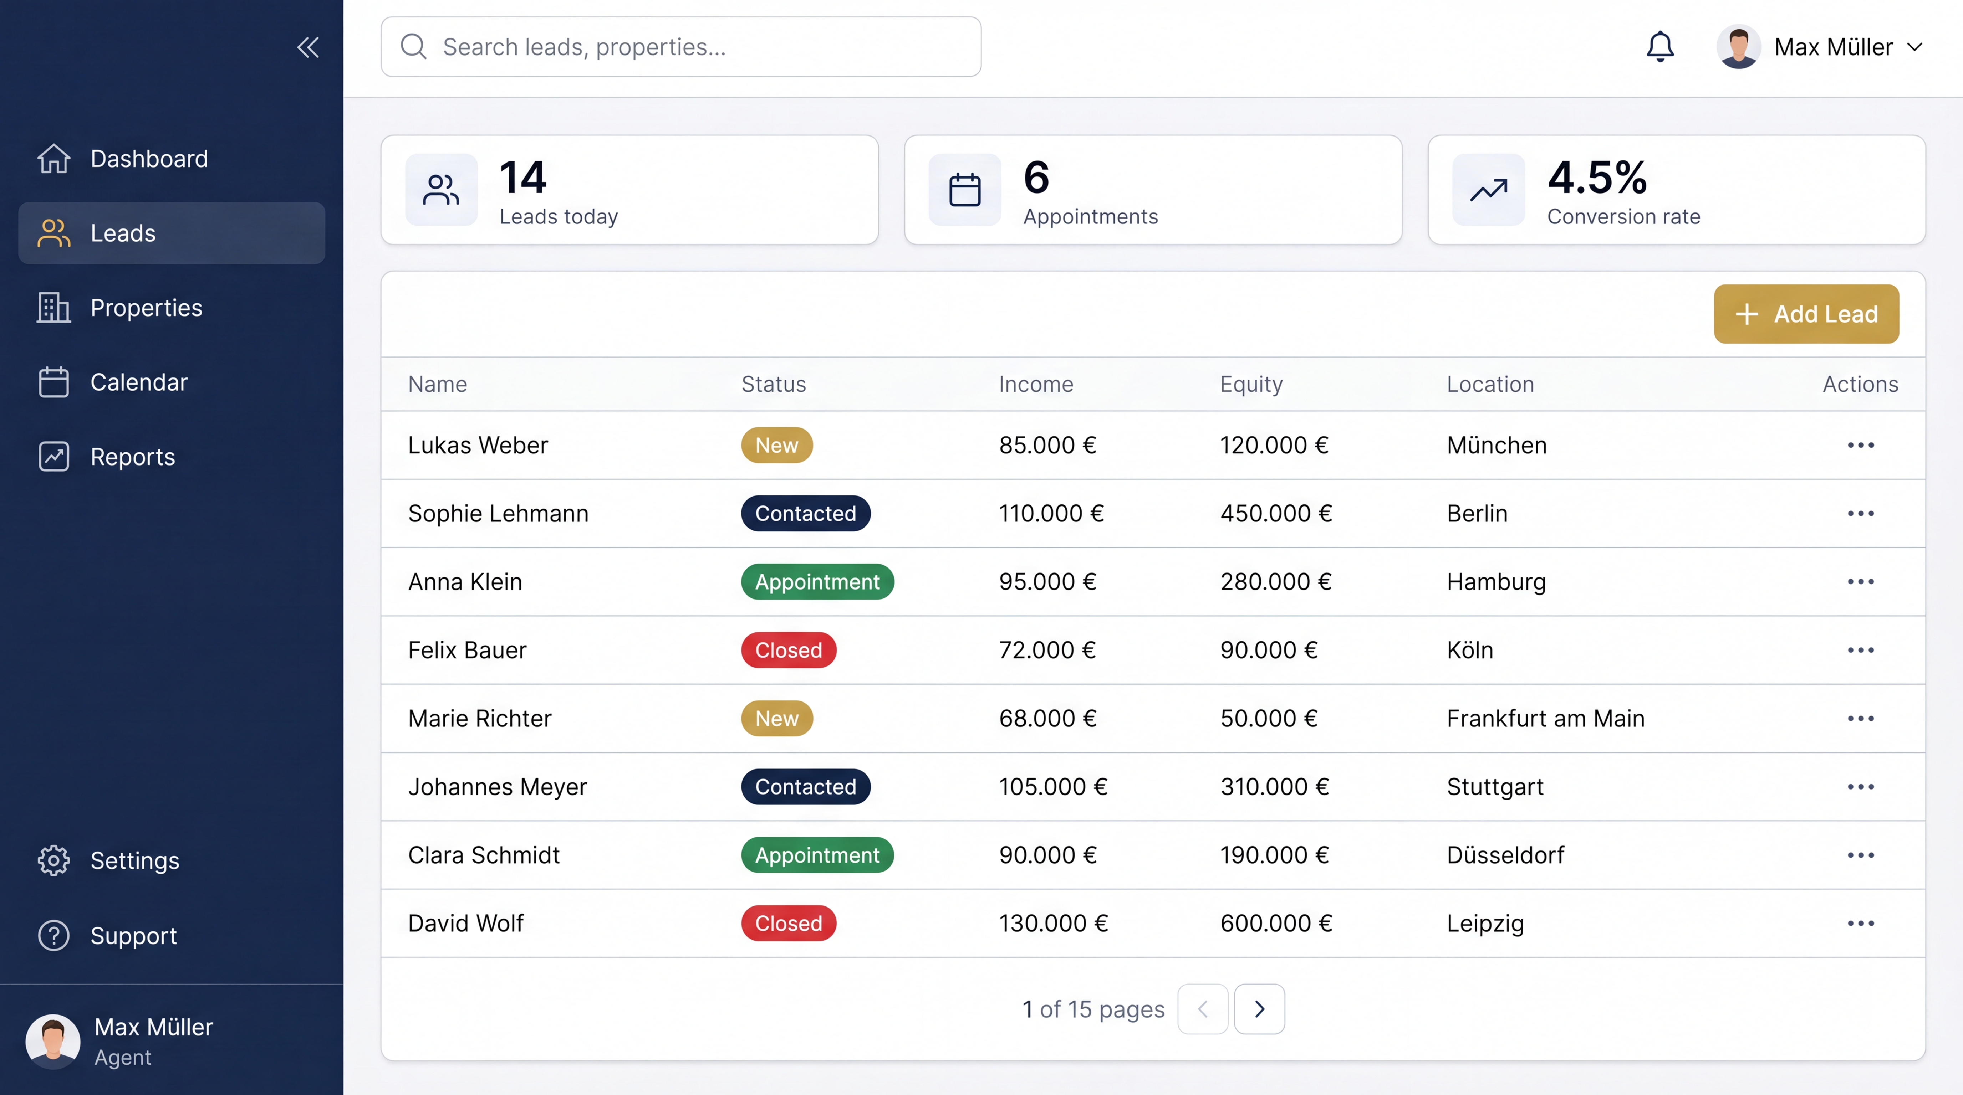Go to previous page of leads

pos(1203,1009)
